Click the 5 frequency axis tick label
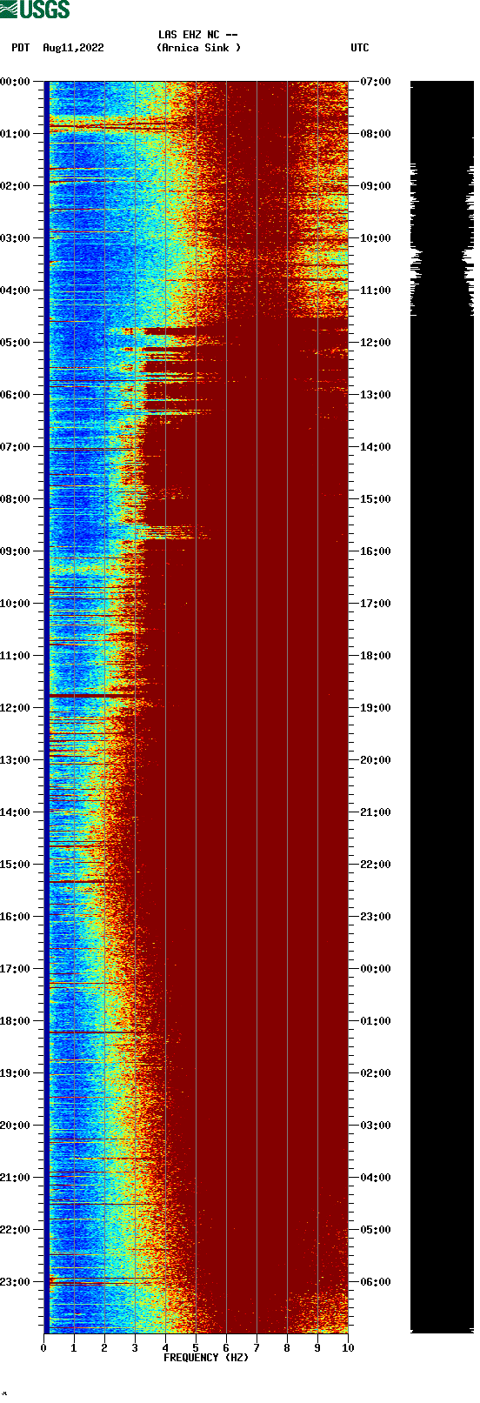Viewport: 480px width, 1403px height. tap(196, 1348)
